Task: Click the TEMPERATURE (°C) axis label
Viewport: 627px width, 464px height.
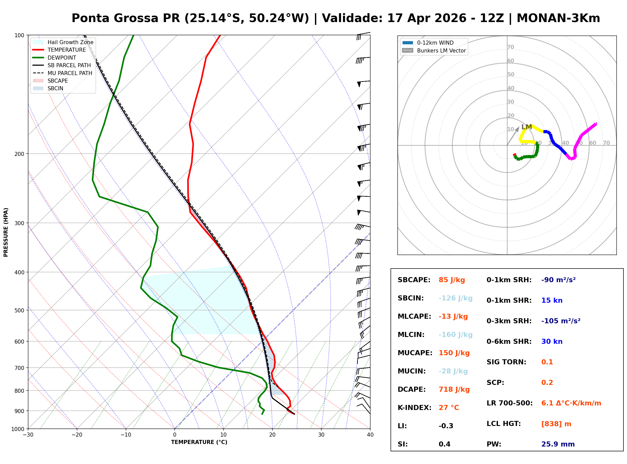Action: tap(199, 442)
